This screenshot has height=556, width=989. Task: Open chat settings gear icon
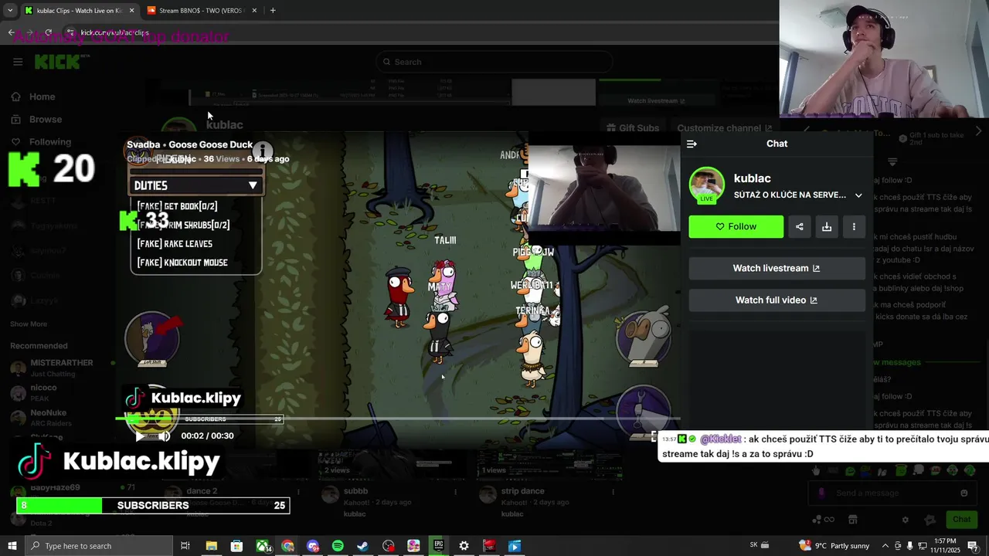906,520
